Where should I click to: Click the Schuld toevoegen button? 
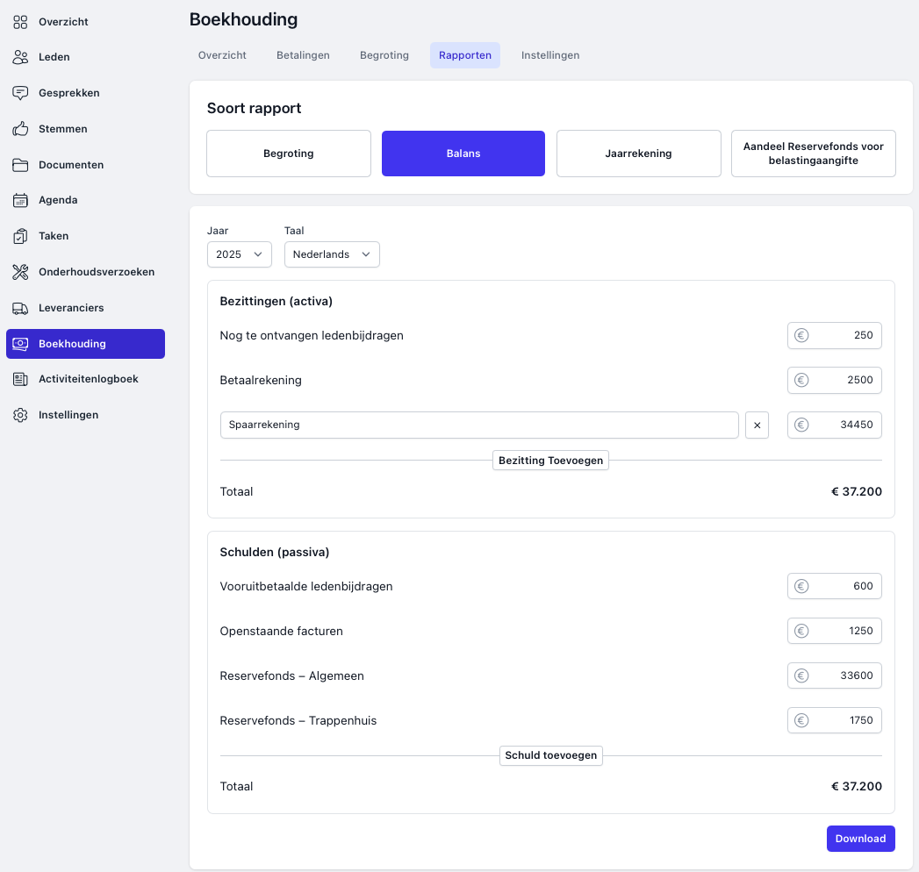[x=550, y=755]
